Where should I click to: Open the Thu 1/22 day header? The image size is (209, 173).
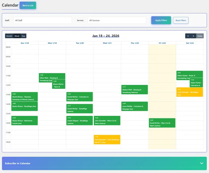click(x=135, y=43)
